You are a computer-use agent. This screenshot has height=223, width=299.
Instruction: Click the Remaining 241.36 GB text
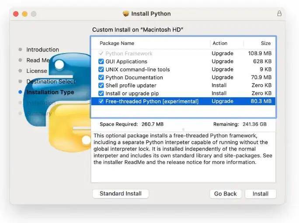[x=240, y=124]
